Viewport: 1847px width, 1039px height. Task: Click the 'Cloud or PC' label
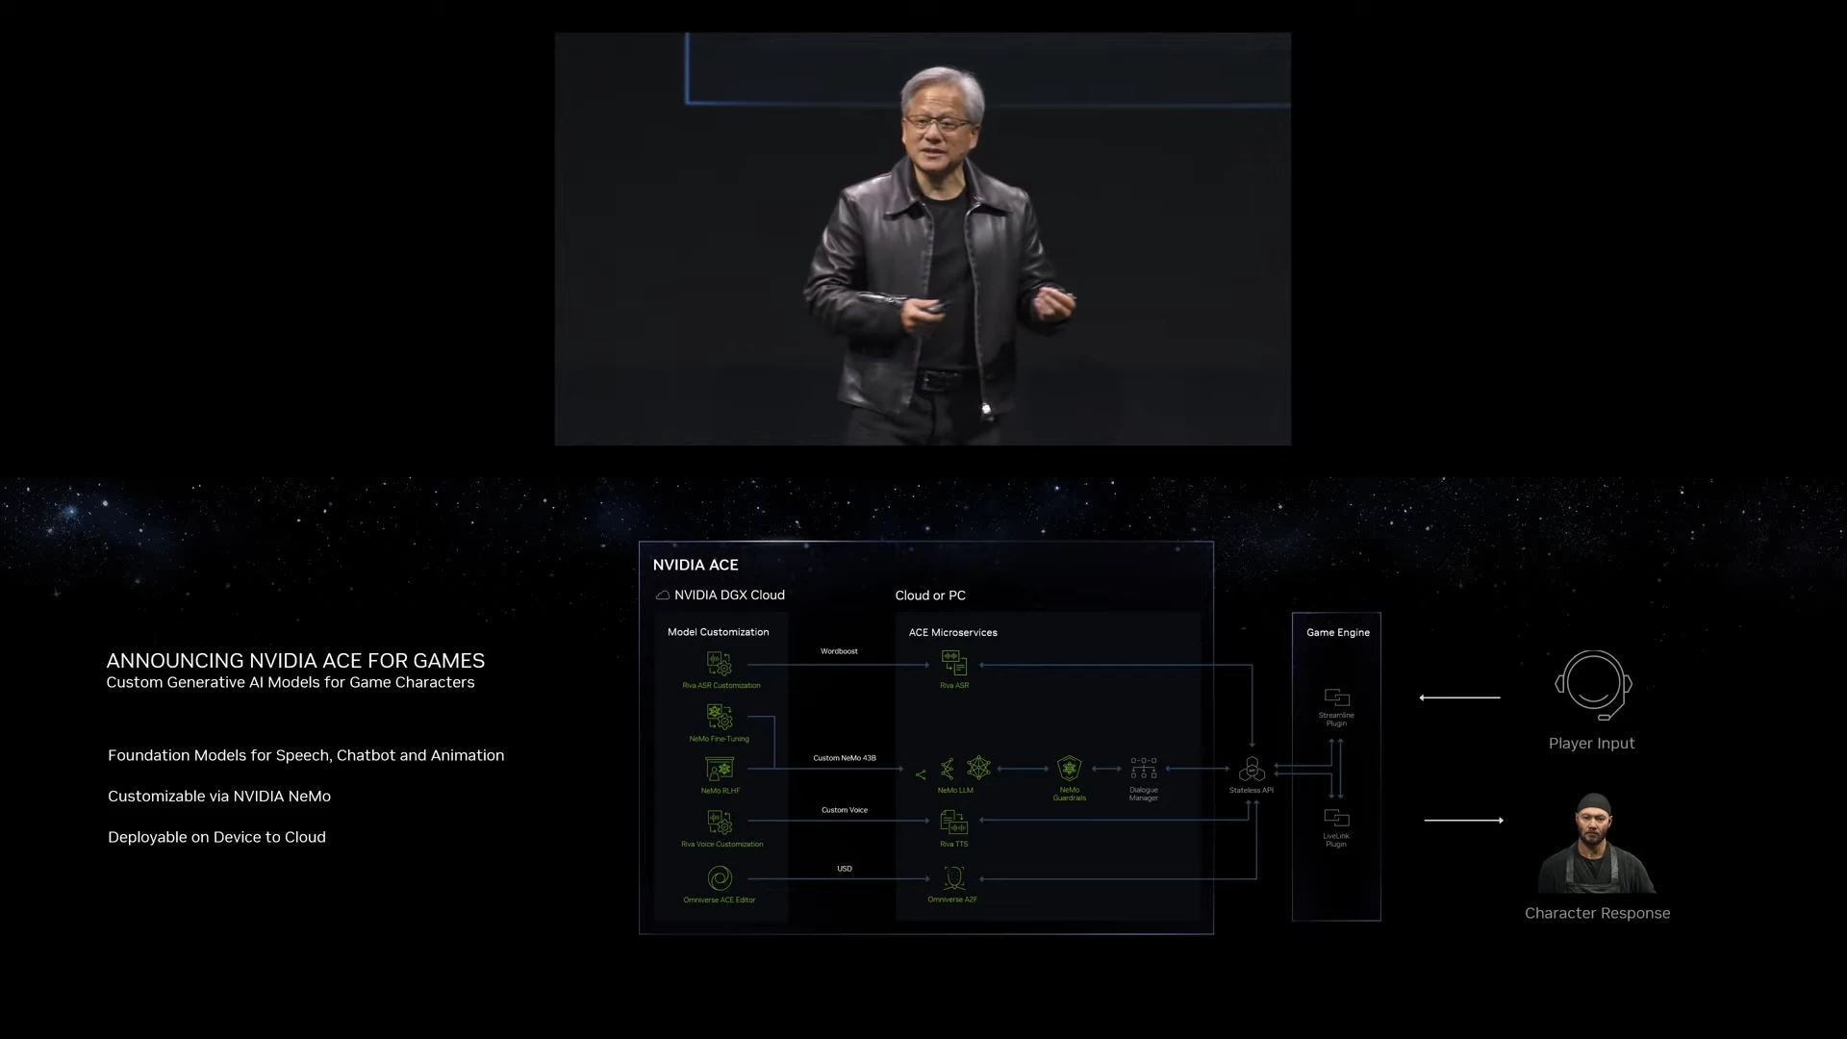coord(930,596)
